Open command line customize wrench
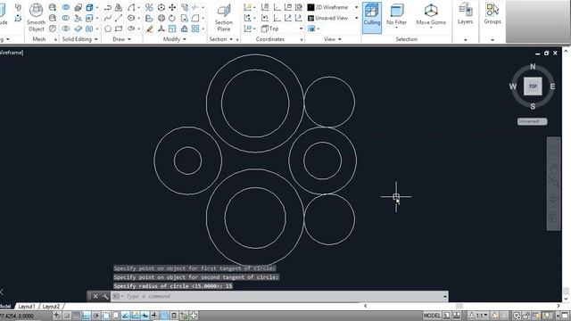571x321 pixels. 105,296
